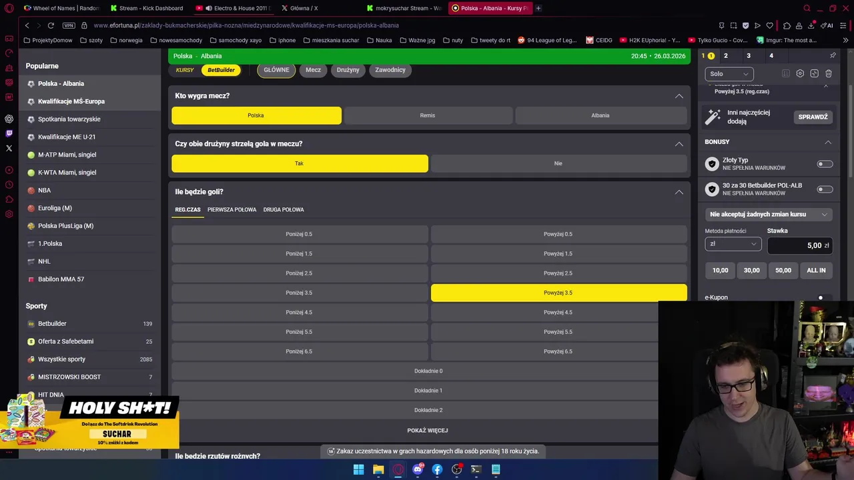Click the SPRAWDŹ button
Viewport: 854px width, 480px height.
click(x=813, y=117)
